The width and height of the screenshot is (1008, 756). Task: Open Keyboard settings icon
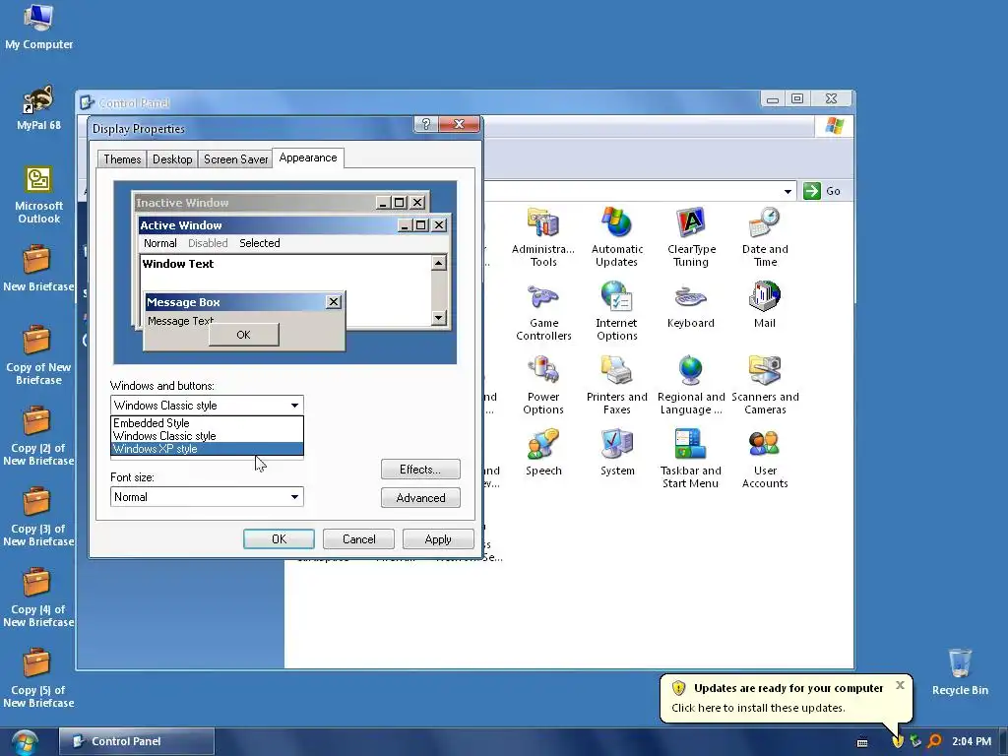coord(690,305)
